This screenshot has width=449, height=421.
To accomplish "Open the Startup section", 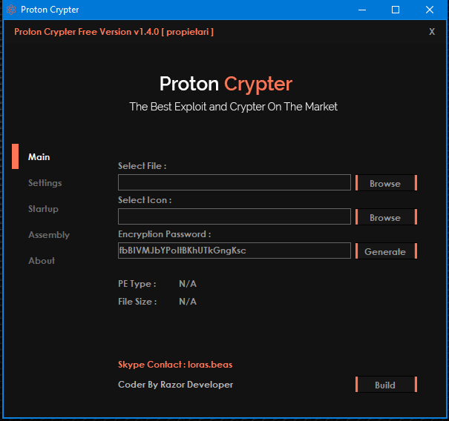I will click(x=43, y=209).
